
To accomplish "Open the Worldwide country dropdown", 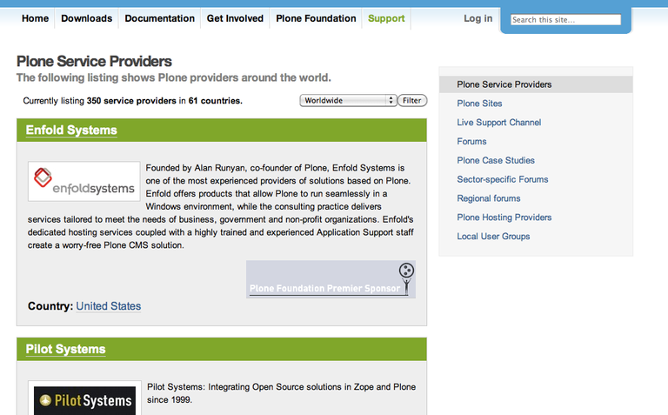I will click(x=348, y=101).
